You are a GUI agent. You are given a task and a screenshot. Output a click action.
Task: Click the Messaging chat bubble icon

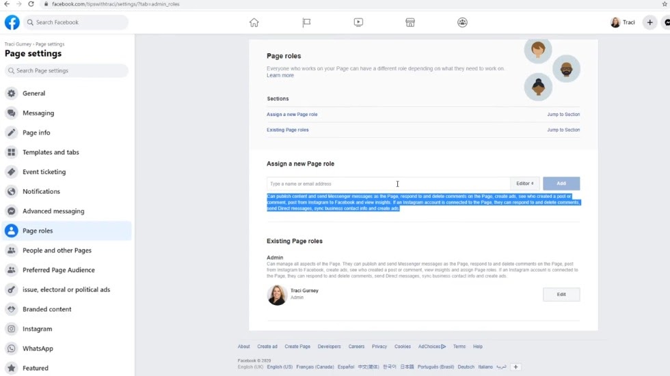click(12, 113)
